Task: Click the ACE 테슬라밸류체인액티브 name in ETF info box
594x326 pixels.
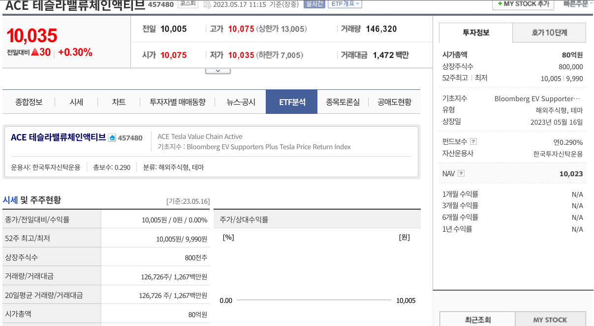Action: tap(58, 137)
